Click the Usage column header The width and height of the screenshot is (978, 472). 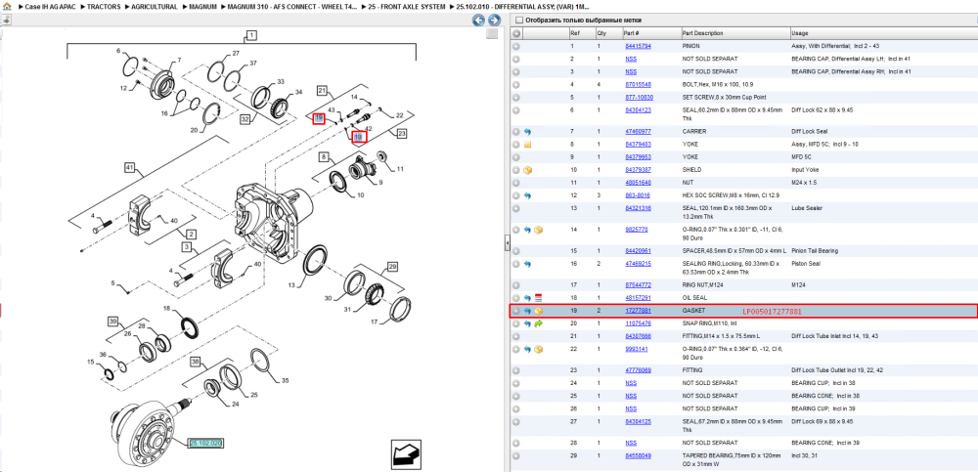coord(882,33)
